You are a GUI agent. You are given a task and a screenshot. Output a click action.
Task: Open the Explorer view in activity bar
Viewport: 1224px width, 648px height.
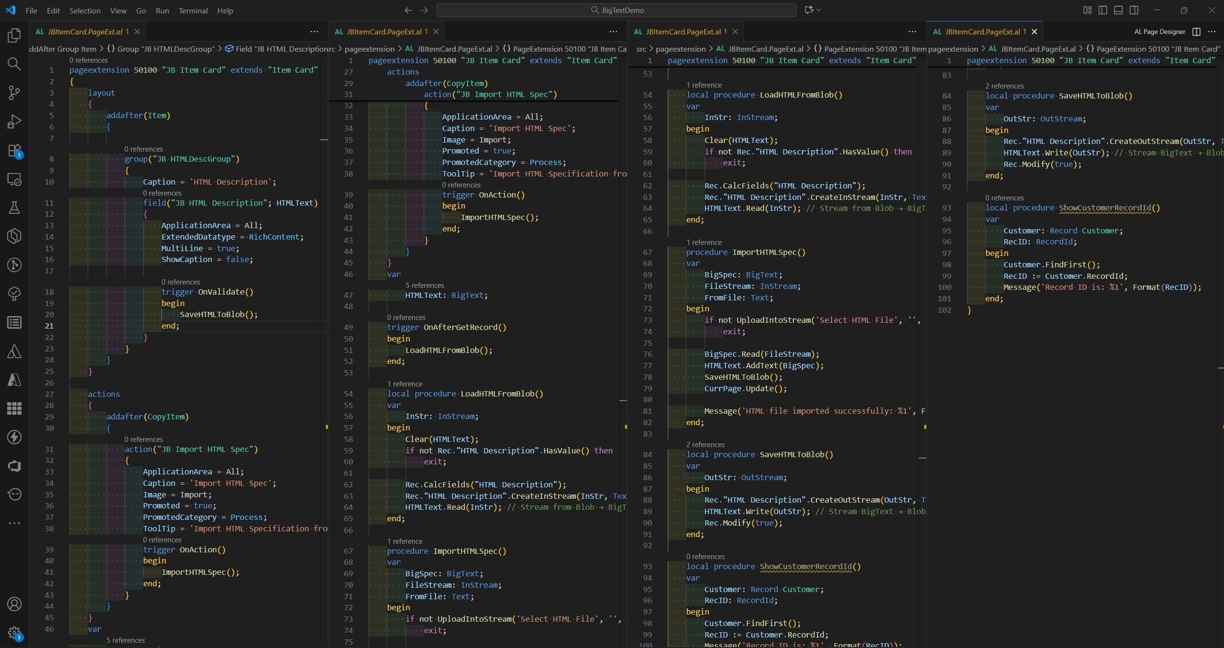pos(14,35)
